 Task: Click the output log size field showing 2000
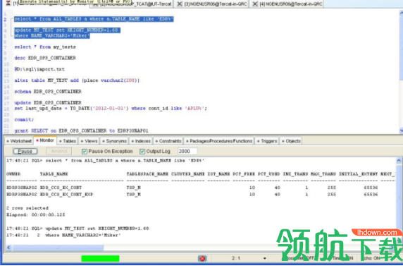coord(187,152)
